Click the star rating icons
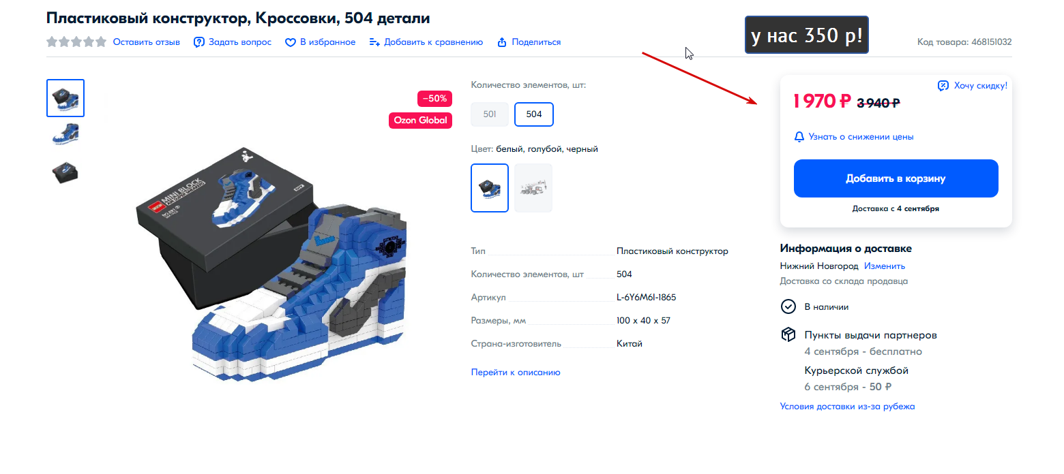Image resolution: width=1064 pixels, height=474 pixels. tap(76, 42)
